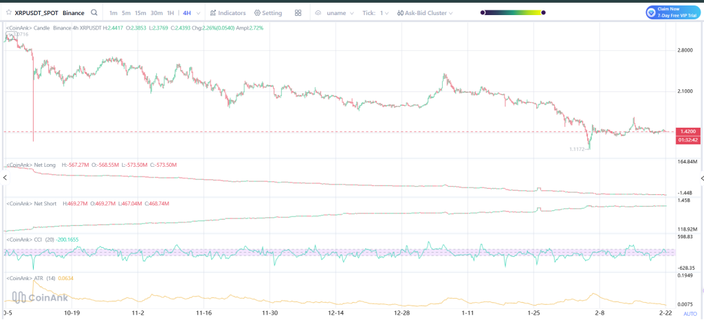Toggle AUTO price scale

coord(690,314)
